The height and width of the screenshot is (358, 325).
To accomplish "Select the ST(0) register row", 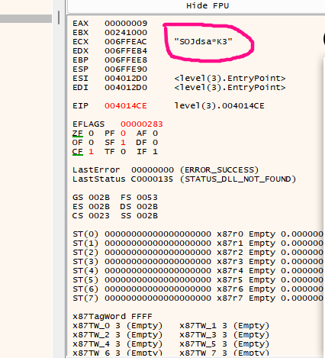I will (198, 234).
